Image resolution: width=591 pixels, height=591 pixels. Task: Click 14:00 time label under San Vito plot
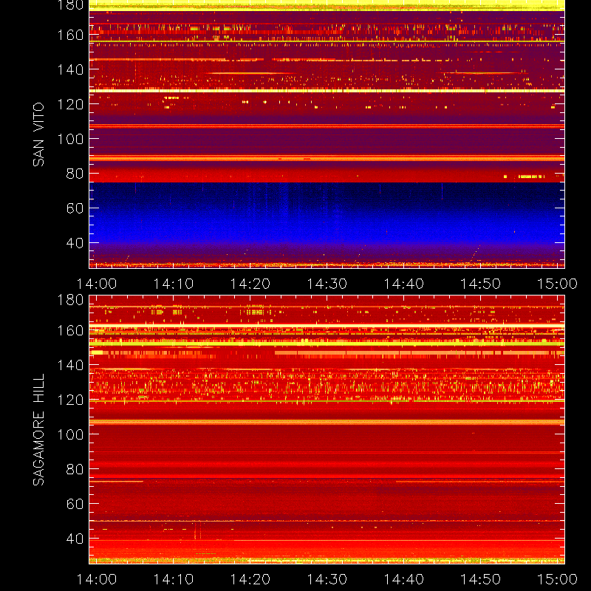click(x=97, y=284)
